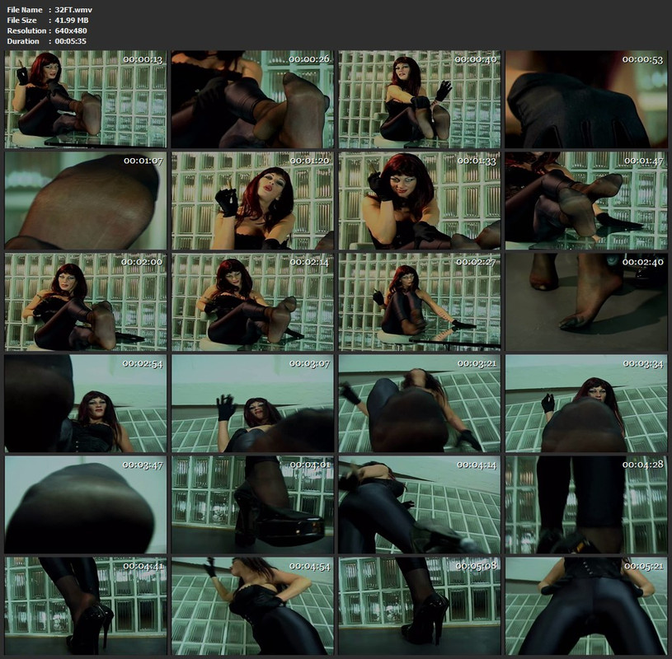Click the duration value 00:05:35
The width and height of the screenshot is (672, 659).
point(70,41)
